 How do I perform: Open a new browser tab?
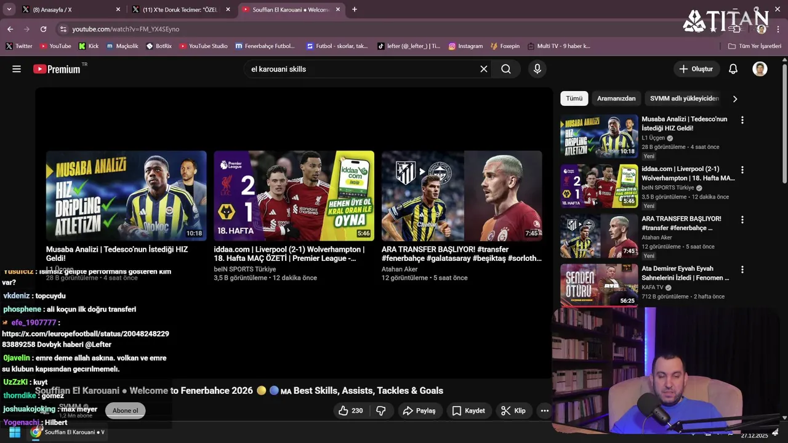pos(355,9)
